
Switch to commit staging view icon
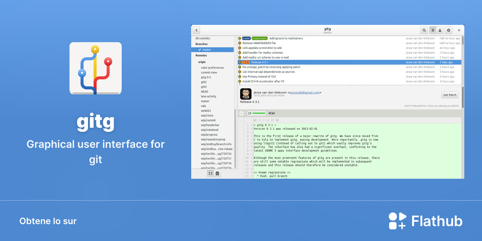pos(440,30)
